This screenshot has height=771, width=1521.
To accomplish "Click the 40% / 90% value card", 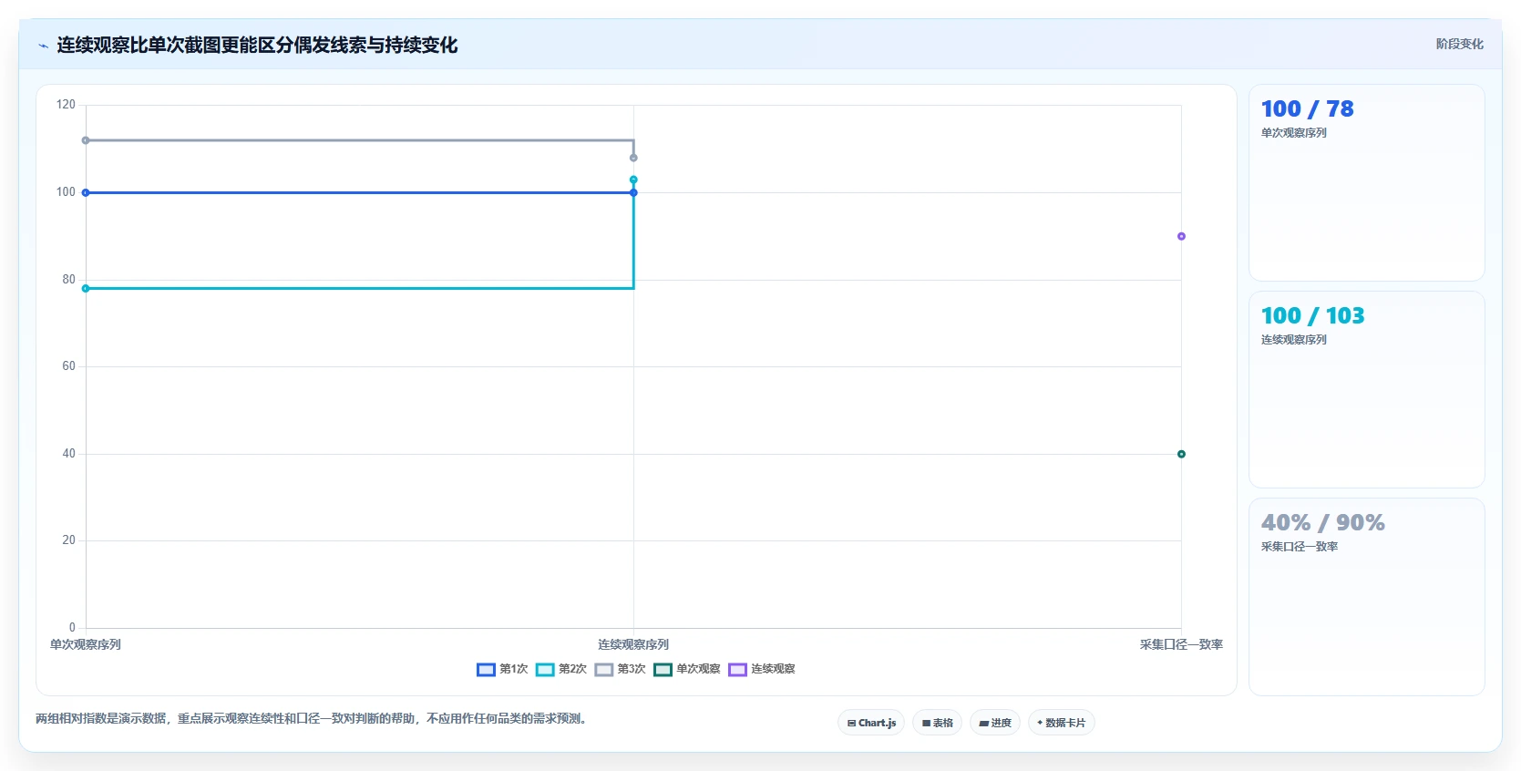I will pos(1366,596).
